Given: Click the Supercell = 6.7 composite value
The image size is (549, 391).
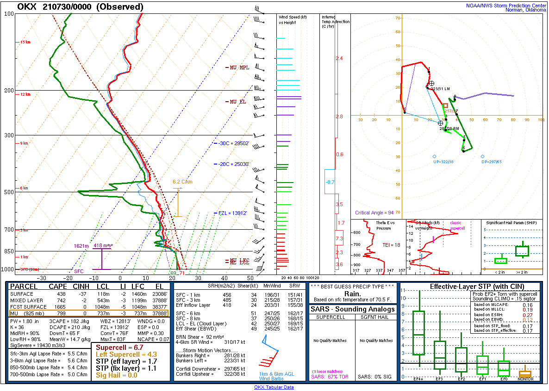Looking at the screenshot, I should click(120, 348).
